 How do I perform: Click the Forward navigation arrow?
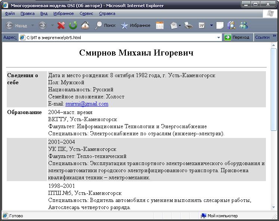43,26
